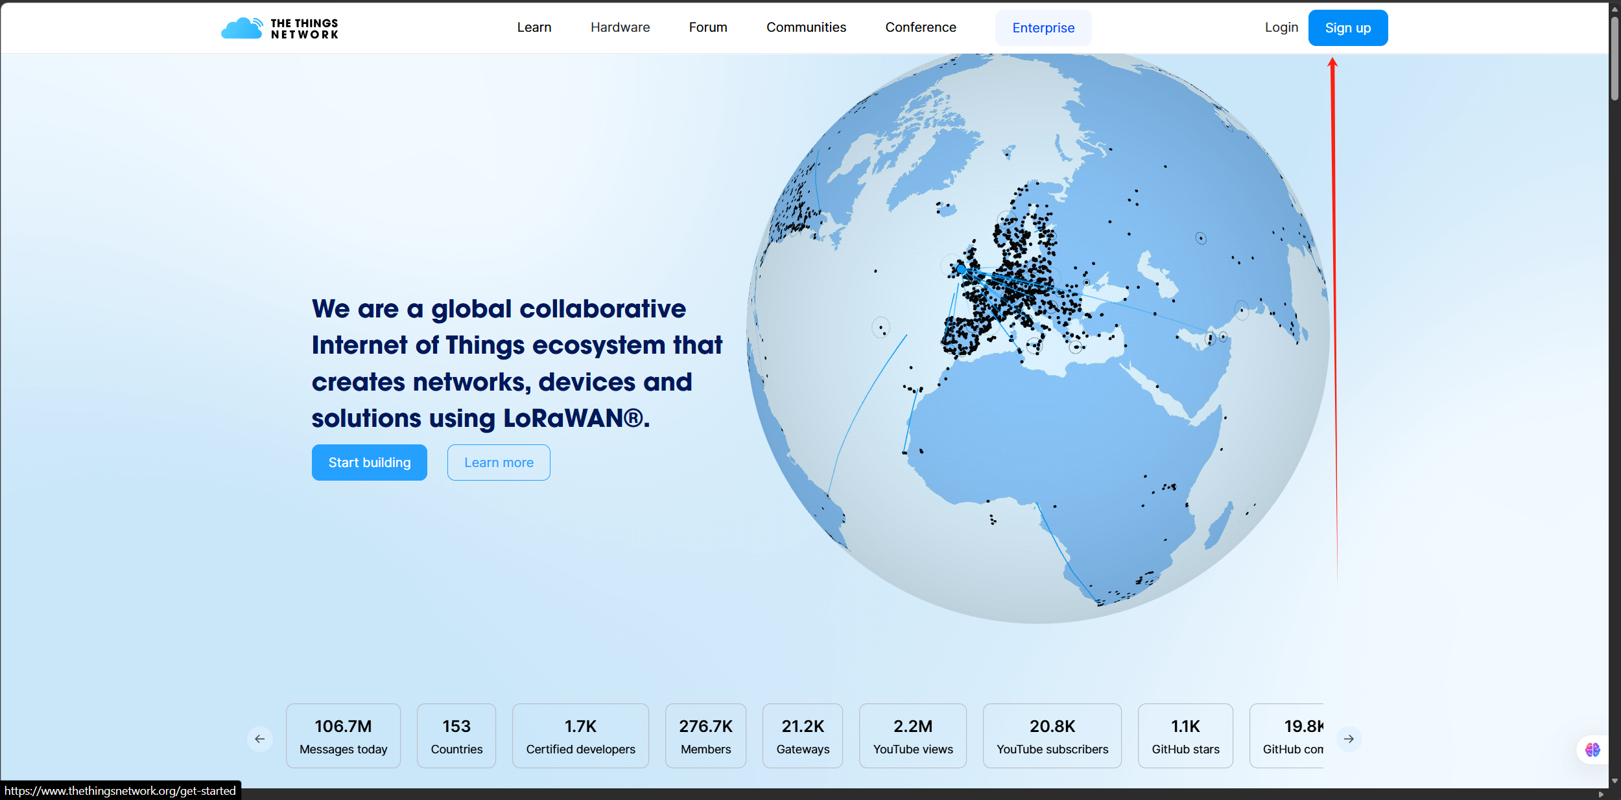Screen dimensions: 1621x800
Task: Go to the Forum page
Action: tap(708, 27)
